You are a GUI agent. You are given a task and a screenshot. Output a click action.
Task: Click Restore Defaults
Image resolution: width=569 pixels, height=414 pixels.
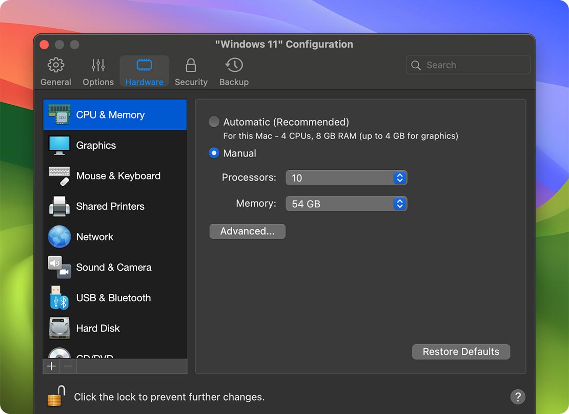tap(460, 352)
